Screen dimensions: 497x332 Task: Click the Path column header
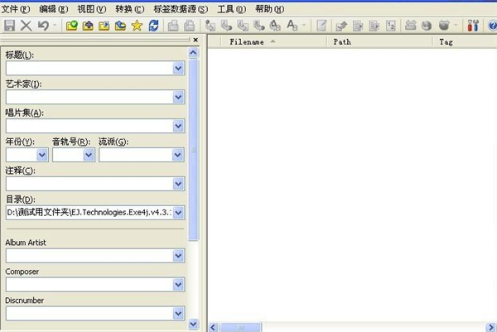tap(342, 41)
